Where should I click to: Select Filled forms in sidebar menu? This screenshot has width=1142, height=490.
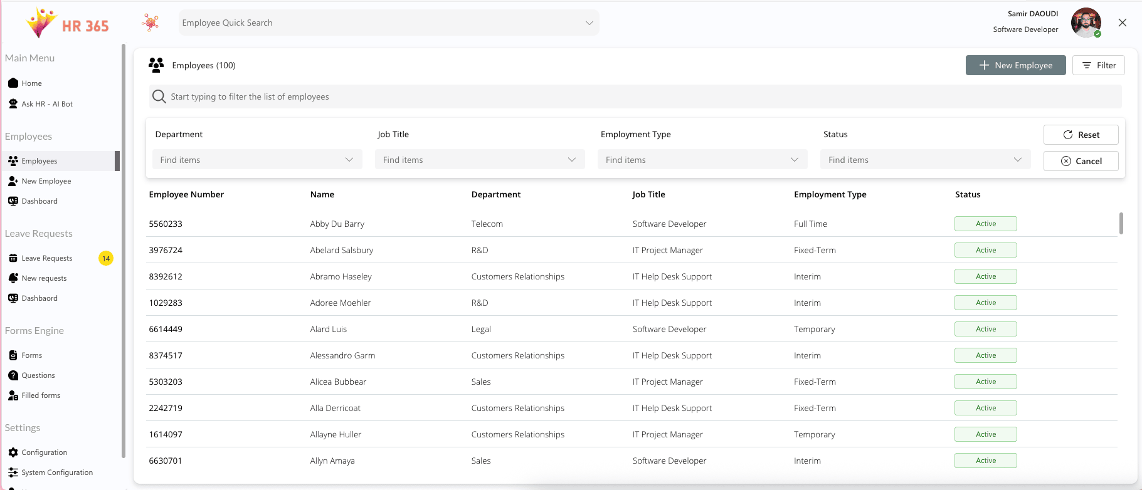(x=41, y=395)
